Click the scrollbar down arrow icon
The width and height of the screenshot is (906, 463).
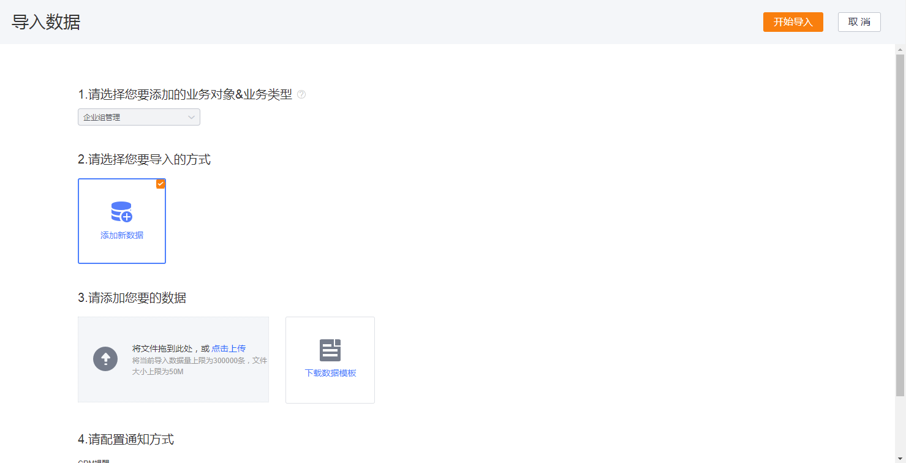900,458
